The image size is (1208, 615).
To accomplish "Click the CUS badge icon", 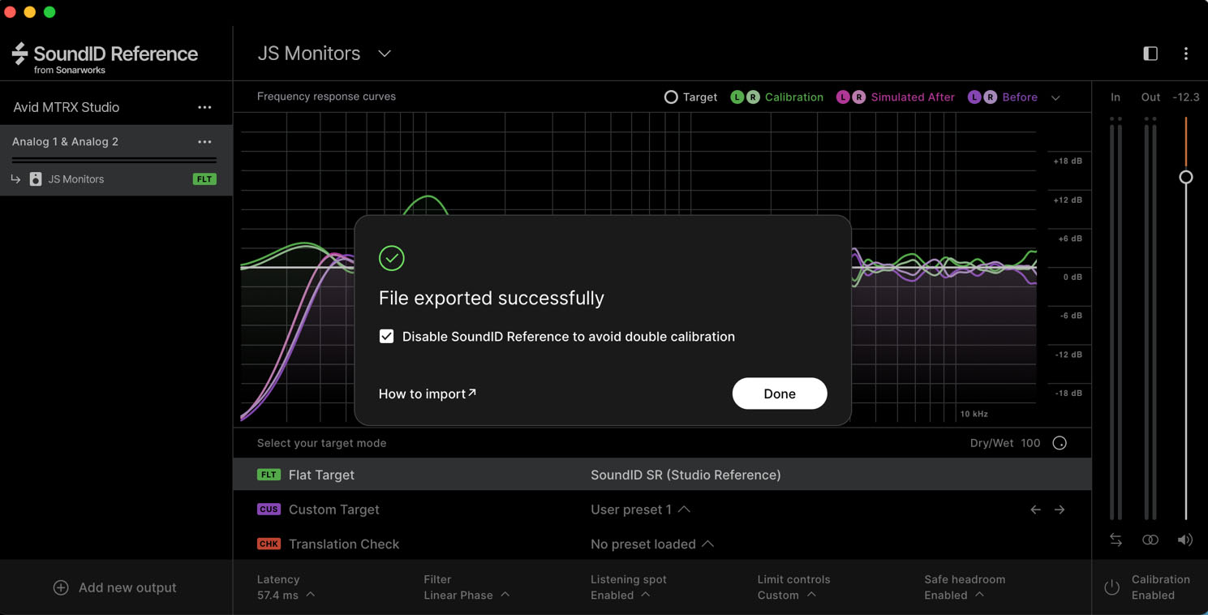I will point(269,510).
